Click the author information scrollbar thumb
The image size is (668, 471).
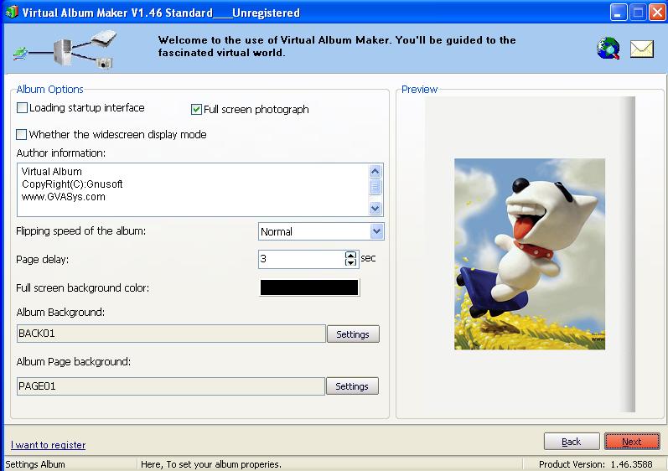375,187
